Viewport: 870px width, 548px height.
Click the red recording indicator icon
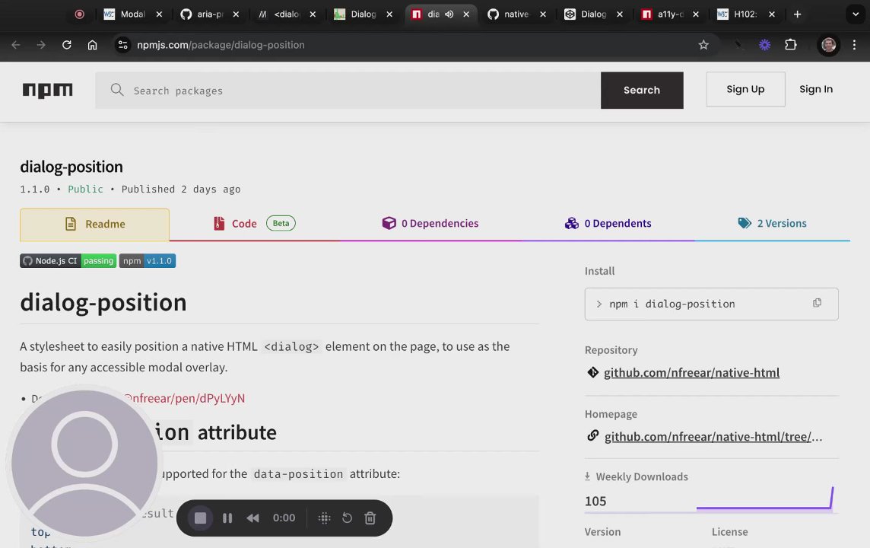point(79,14)
